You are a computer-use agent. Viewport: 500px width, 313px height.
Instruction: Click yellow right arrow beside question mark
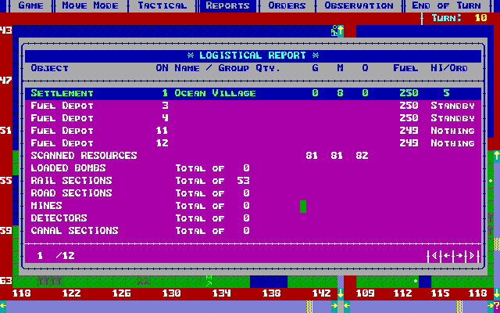coord(490,306)
